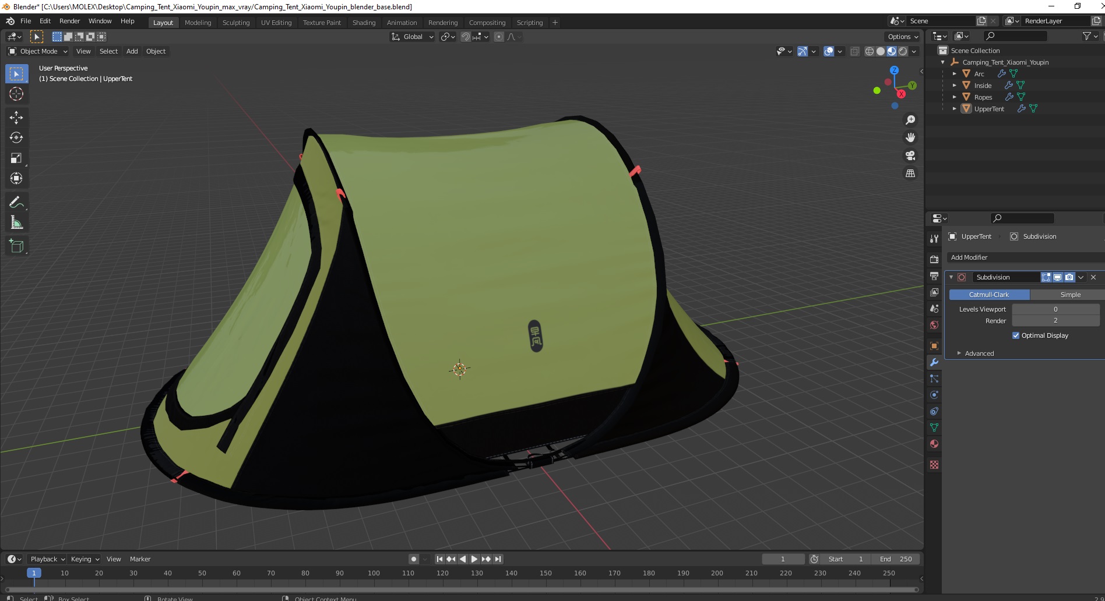This screenshot has height=601, width=1105.
Task: Open the timeline Marker menu
Action: [x=140, y=559]
